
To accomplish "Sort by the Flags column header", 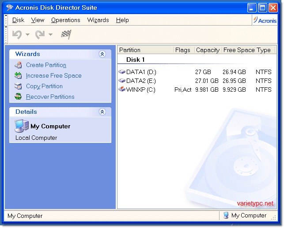I will (x=184, y=50).
